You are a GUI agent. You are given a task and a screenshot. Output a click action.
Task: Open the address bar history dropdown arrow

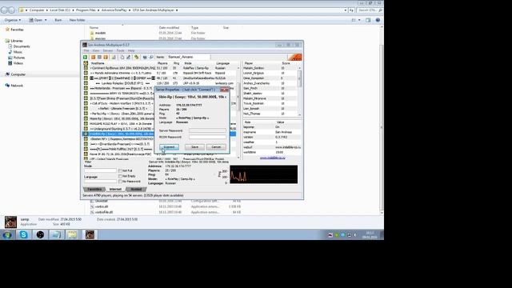click(x=346, y=10)
